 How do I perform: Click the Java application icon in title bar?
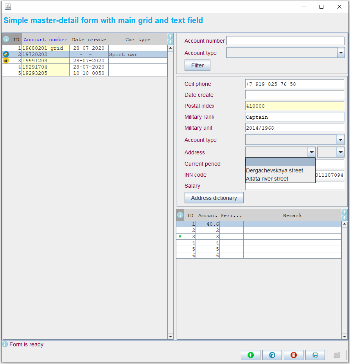click(8, 7)
